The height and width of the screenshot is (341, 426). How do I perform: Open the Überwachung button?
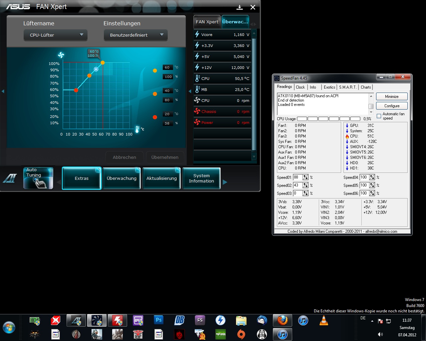coord(121,178)
